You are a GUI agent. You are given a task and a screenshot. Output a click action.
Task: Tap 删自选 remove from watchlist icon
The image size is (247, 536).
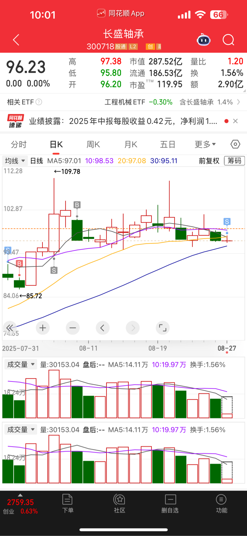(x=170, y=503)
